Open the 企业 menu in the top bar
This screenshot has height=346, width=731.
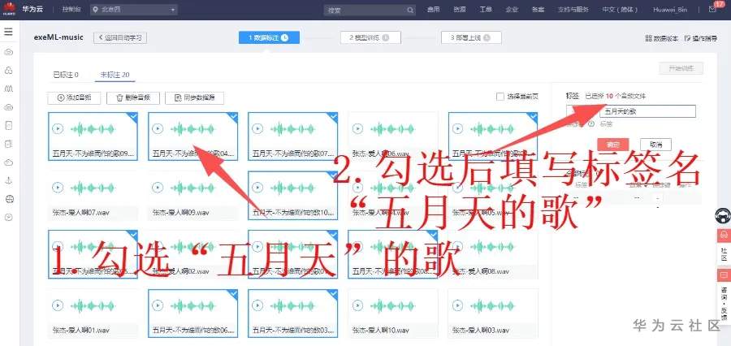tap(512, 10)
